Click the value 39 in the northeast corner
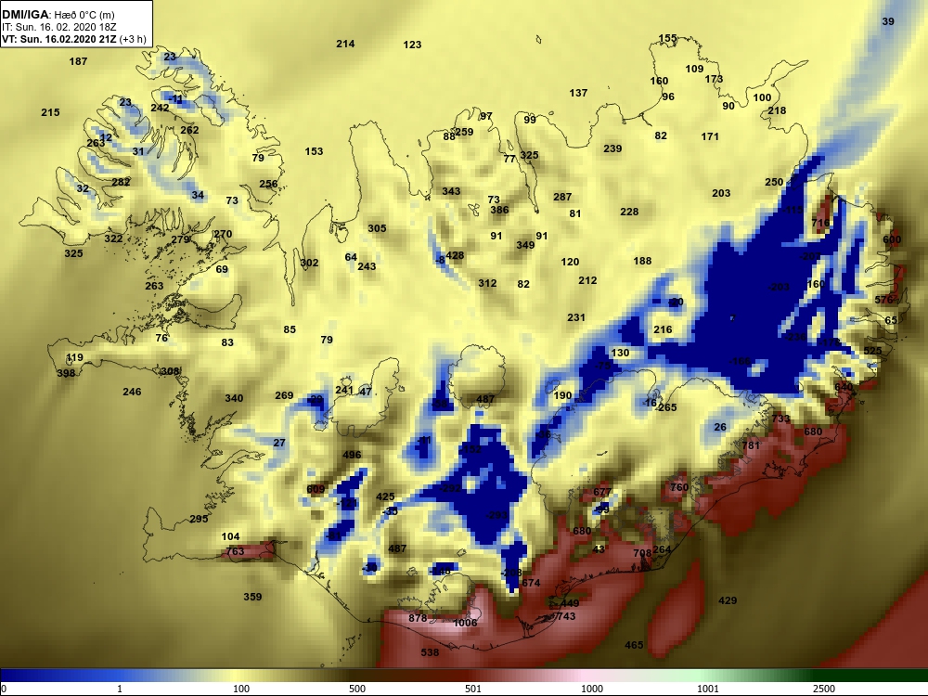The width and height of the screenshot is (928, 696). (888, 21)
